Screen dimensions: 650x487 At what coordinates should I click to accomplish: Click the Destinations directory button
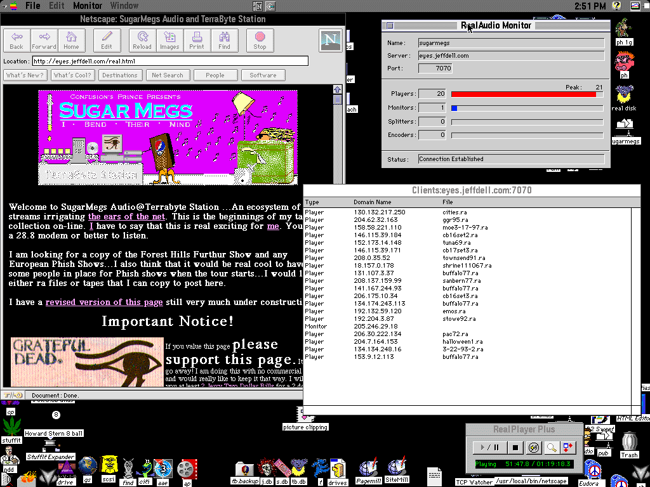click(x=120, y=75)
